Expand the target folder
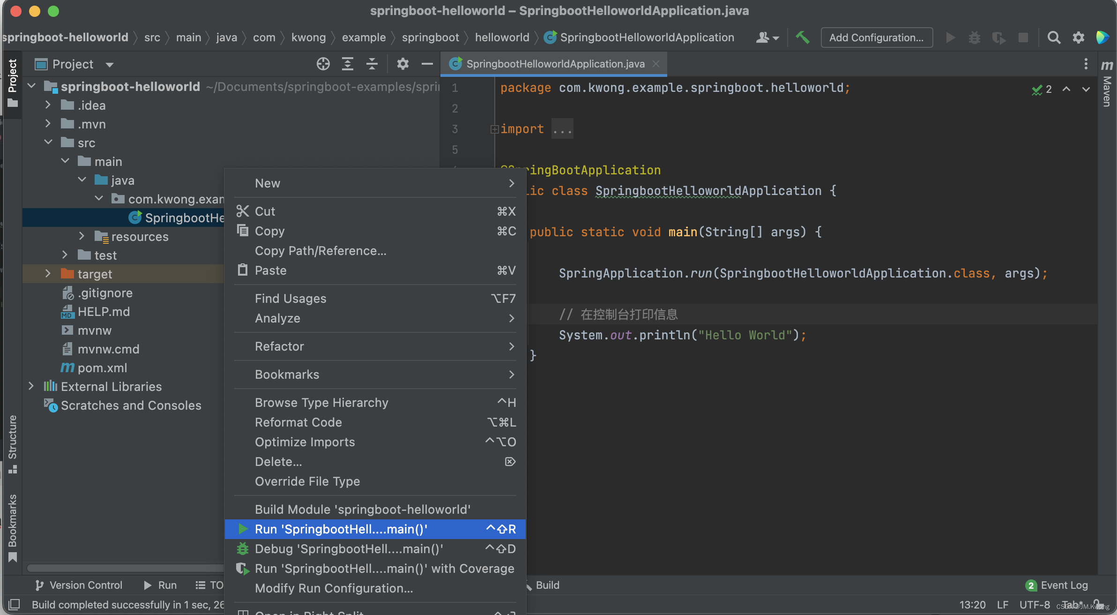1117x615 pixels. pyautogui.click(x=48, y=274)
